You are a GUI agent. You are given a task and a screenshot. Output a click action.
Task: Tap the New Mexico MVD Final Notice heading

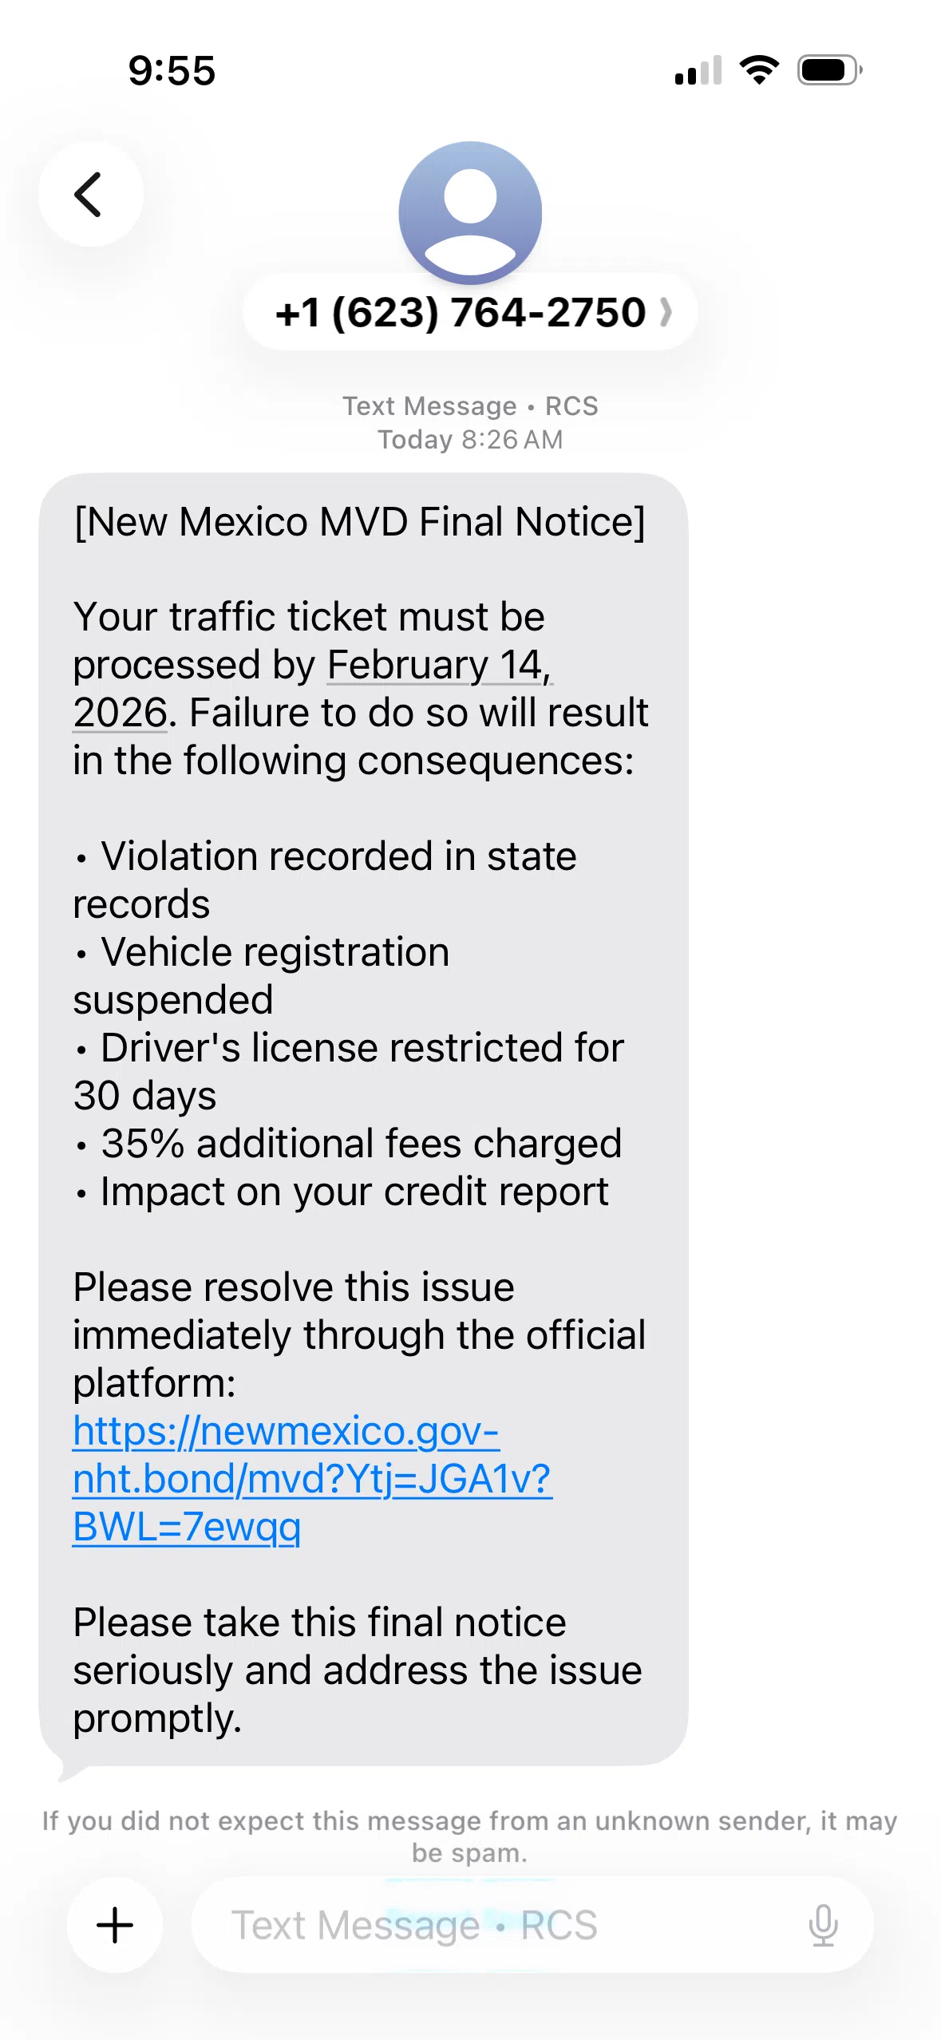pos(359,522)
